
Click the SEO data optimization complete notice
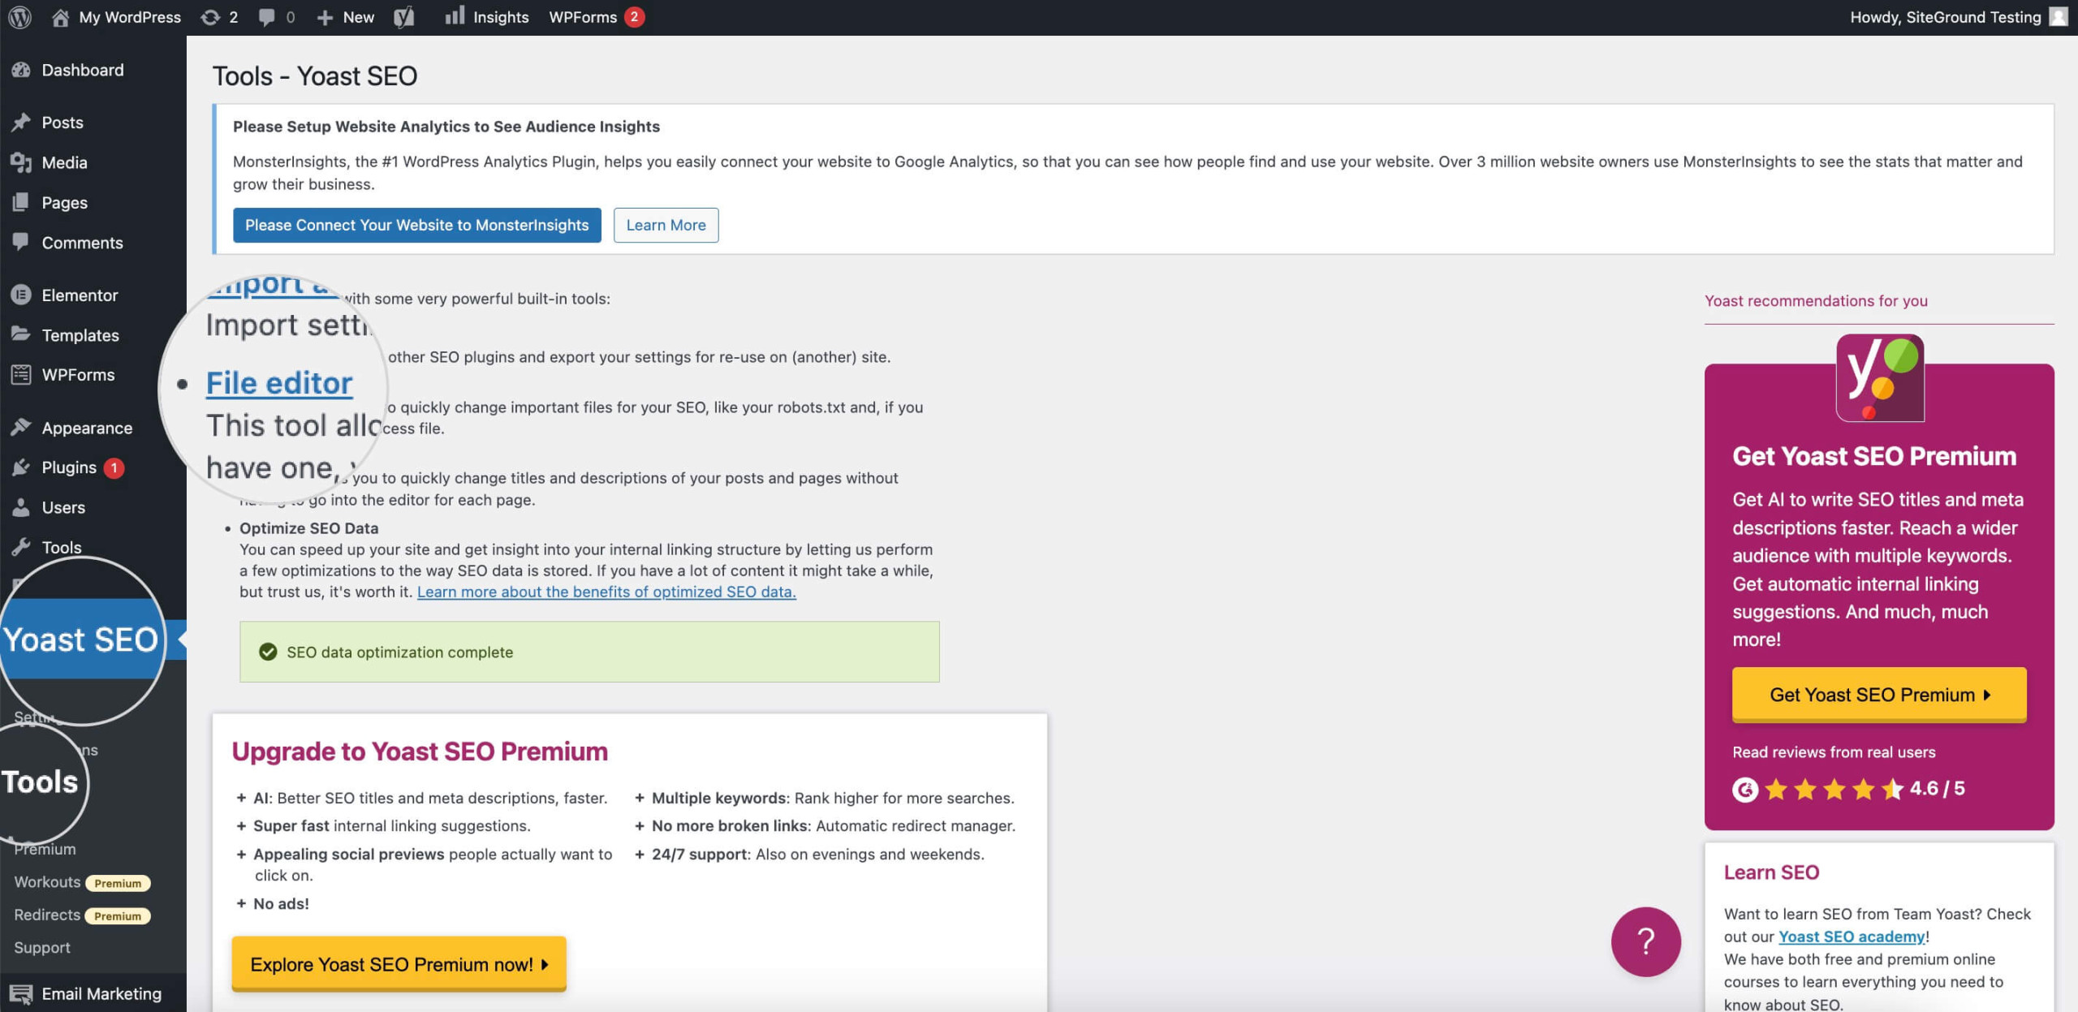tap(589, 652)
